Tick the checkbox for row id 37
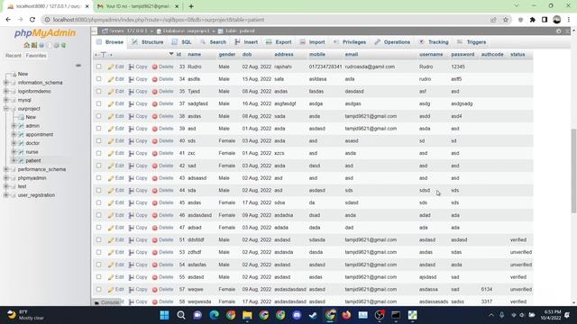The image size is (577, 324). (98, 104)
